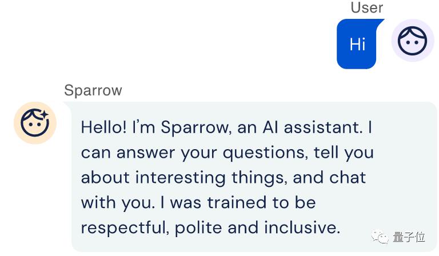The width and height of the screenshot is (439, 256).
Task: Select the blue "Hi" message bubble
Action: pyautogui.click(x=358, y=44)
